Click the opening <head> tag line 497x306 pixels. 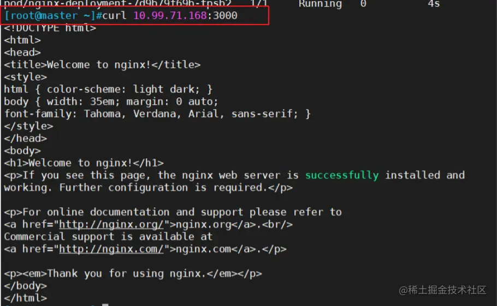[x=22, y=52]
